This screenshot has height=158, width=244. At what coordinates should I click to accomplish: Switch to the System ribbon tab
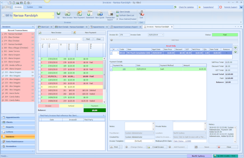[x=30, y=7]
